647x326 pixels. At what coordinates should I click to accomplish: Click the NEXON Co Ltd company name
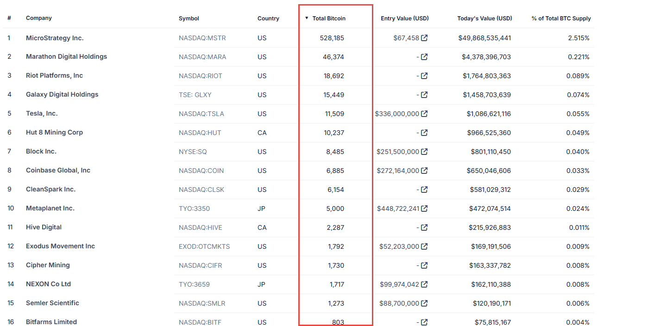[x=48, y=284]
